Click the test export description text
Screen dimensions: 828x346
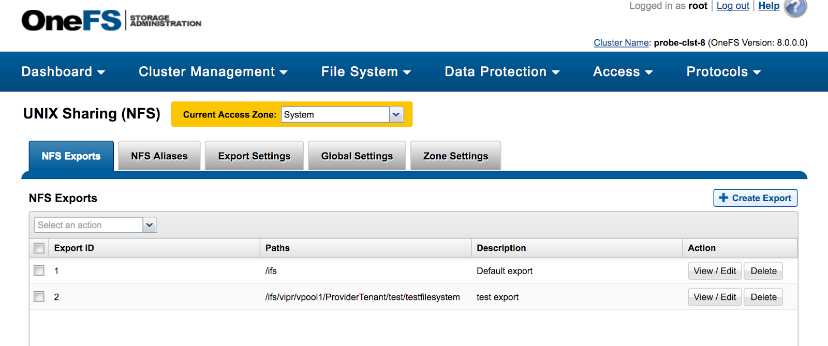pyautogui.click(x=497, y=297)
